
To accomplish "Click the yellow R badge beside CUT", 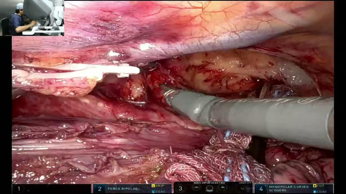I will pyautogui.click(x=315, y=186).
